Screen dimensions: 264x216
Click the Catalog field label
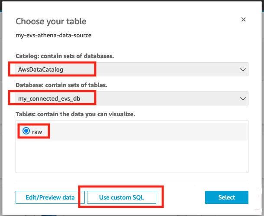pos(65,56)
